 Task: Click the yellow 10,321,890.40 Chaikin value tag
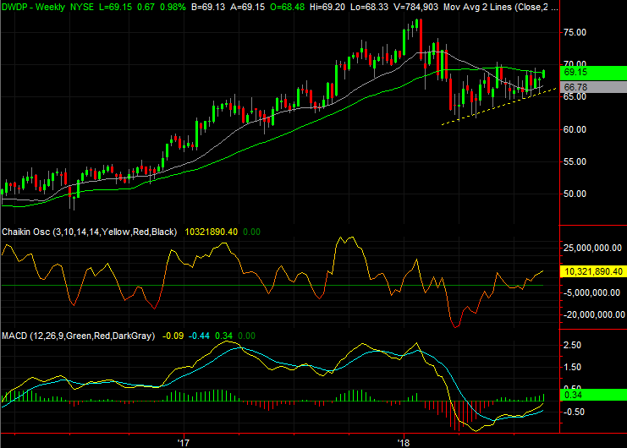coord(592,271)
